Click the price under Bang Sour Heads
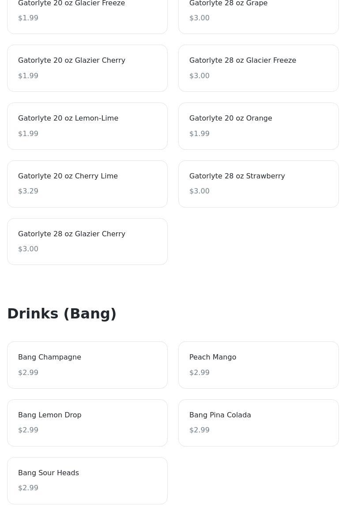Screen dimensions: 346x530 click(x=28, y=488)
